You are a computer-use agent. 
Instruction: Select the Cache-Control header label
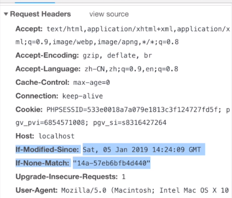pos(43,82)
